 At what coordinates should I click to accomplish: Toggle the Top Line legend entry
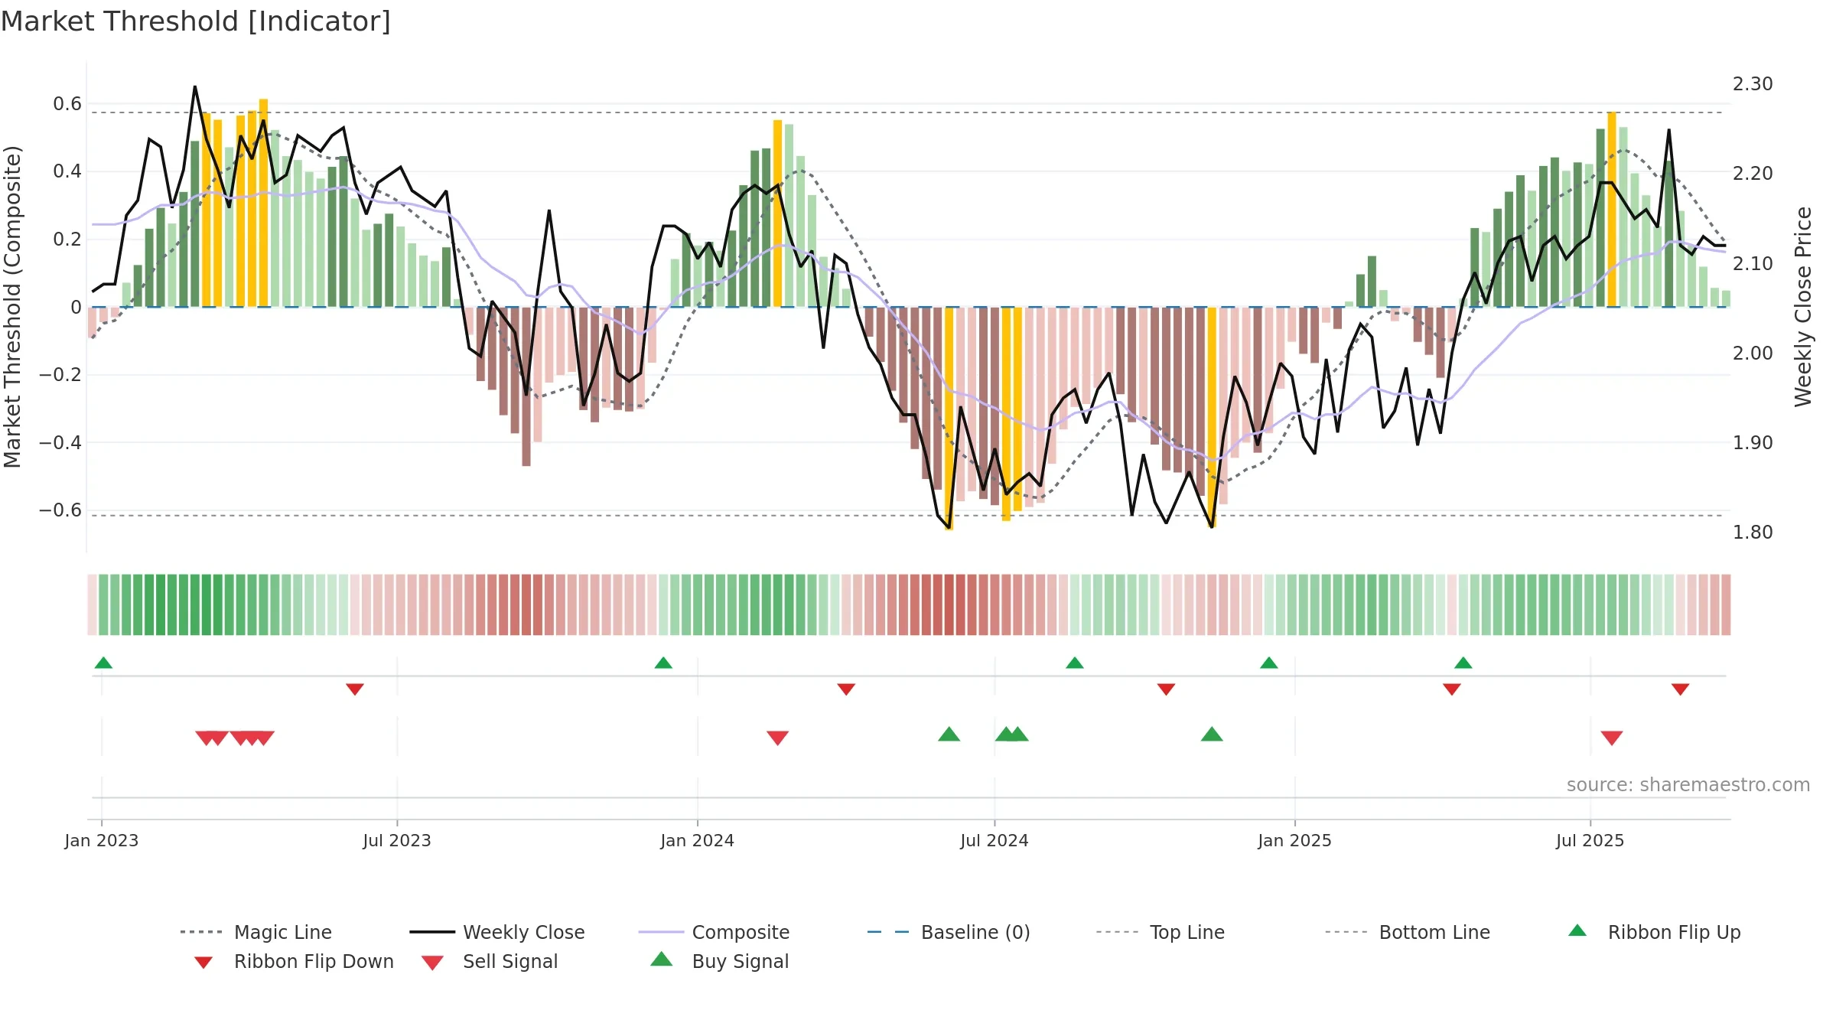click(x=1161, y=932)
